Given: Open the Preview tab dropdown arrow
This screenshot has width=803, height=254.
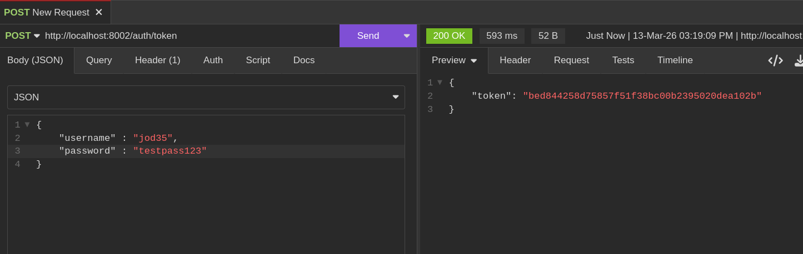Looking at the screenshot, I should 474,61.
